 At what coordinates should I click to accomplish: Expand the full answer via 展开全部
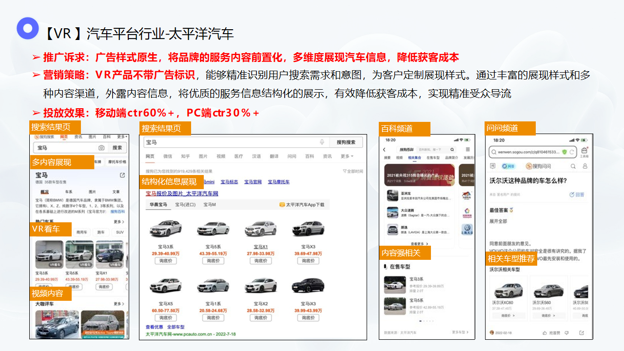[499, 221]
